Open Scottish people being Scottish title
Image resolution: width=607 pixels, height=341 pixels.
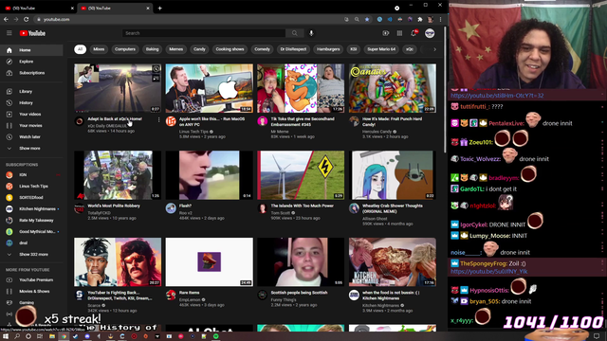(x=300, y=293)
